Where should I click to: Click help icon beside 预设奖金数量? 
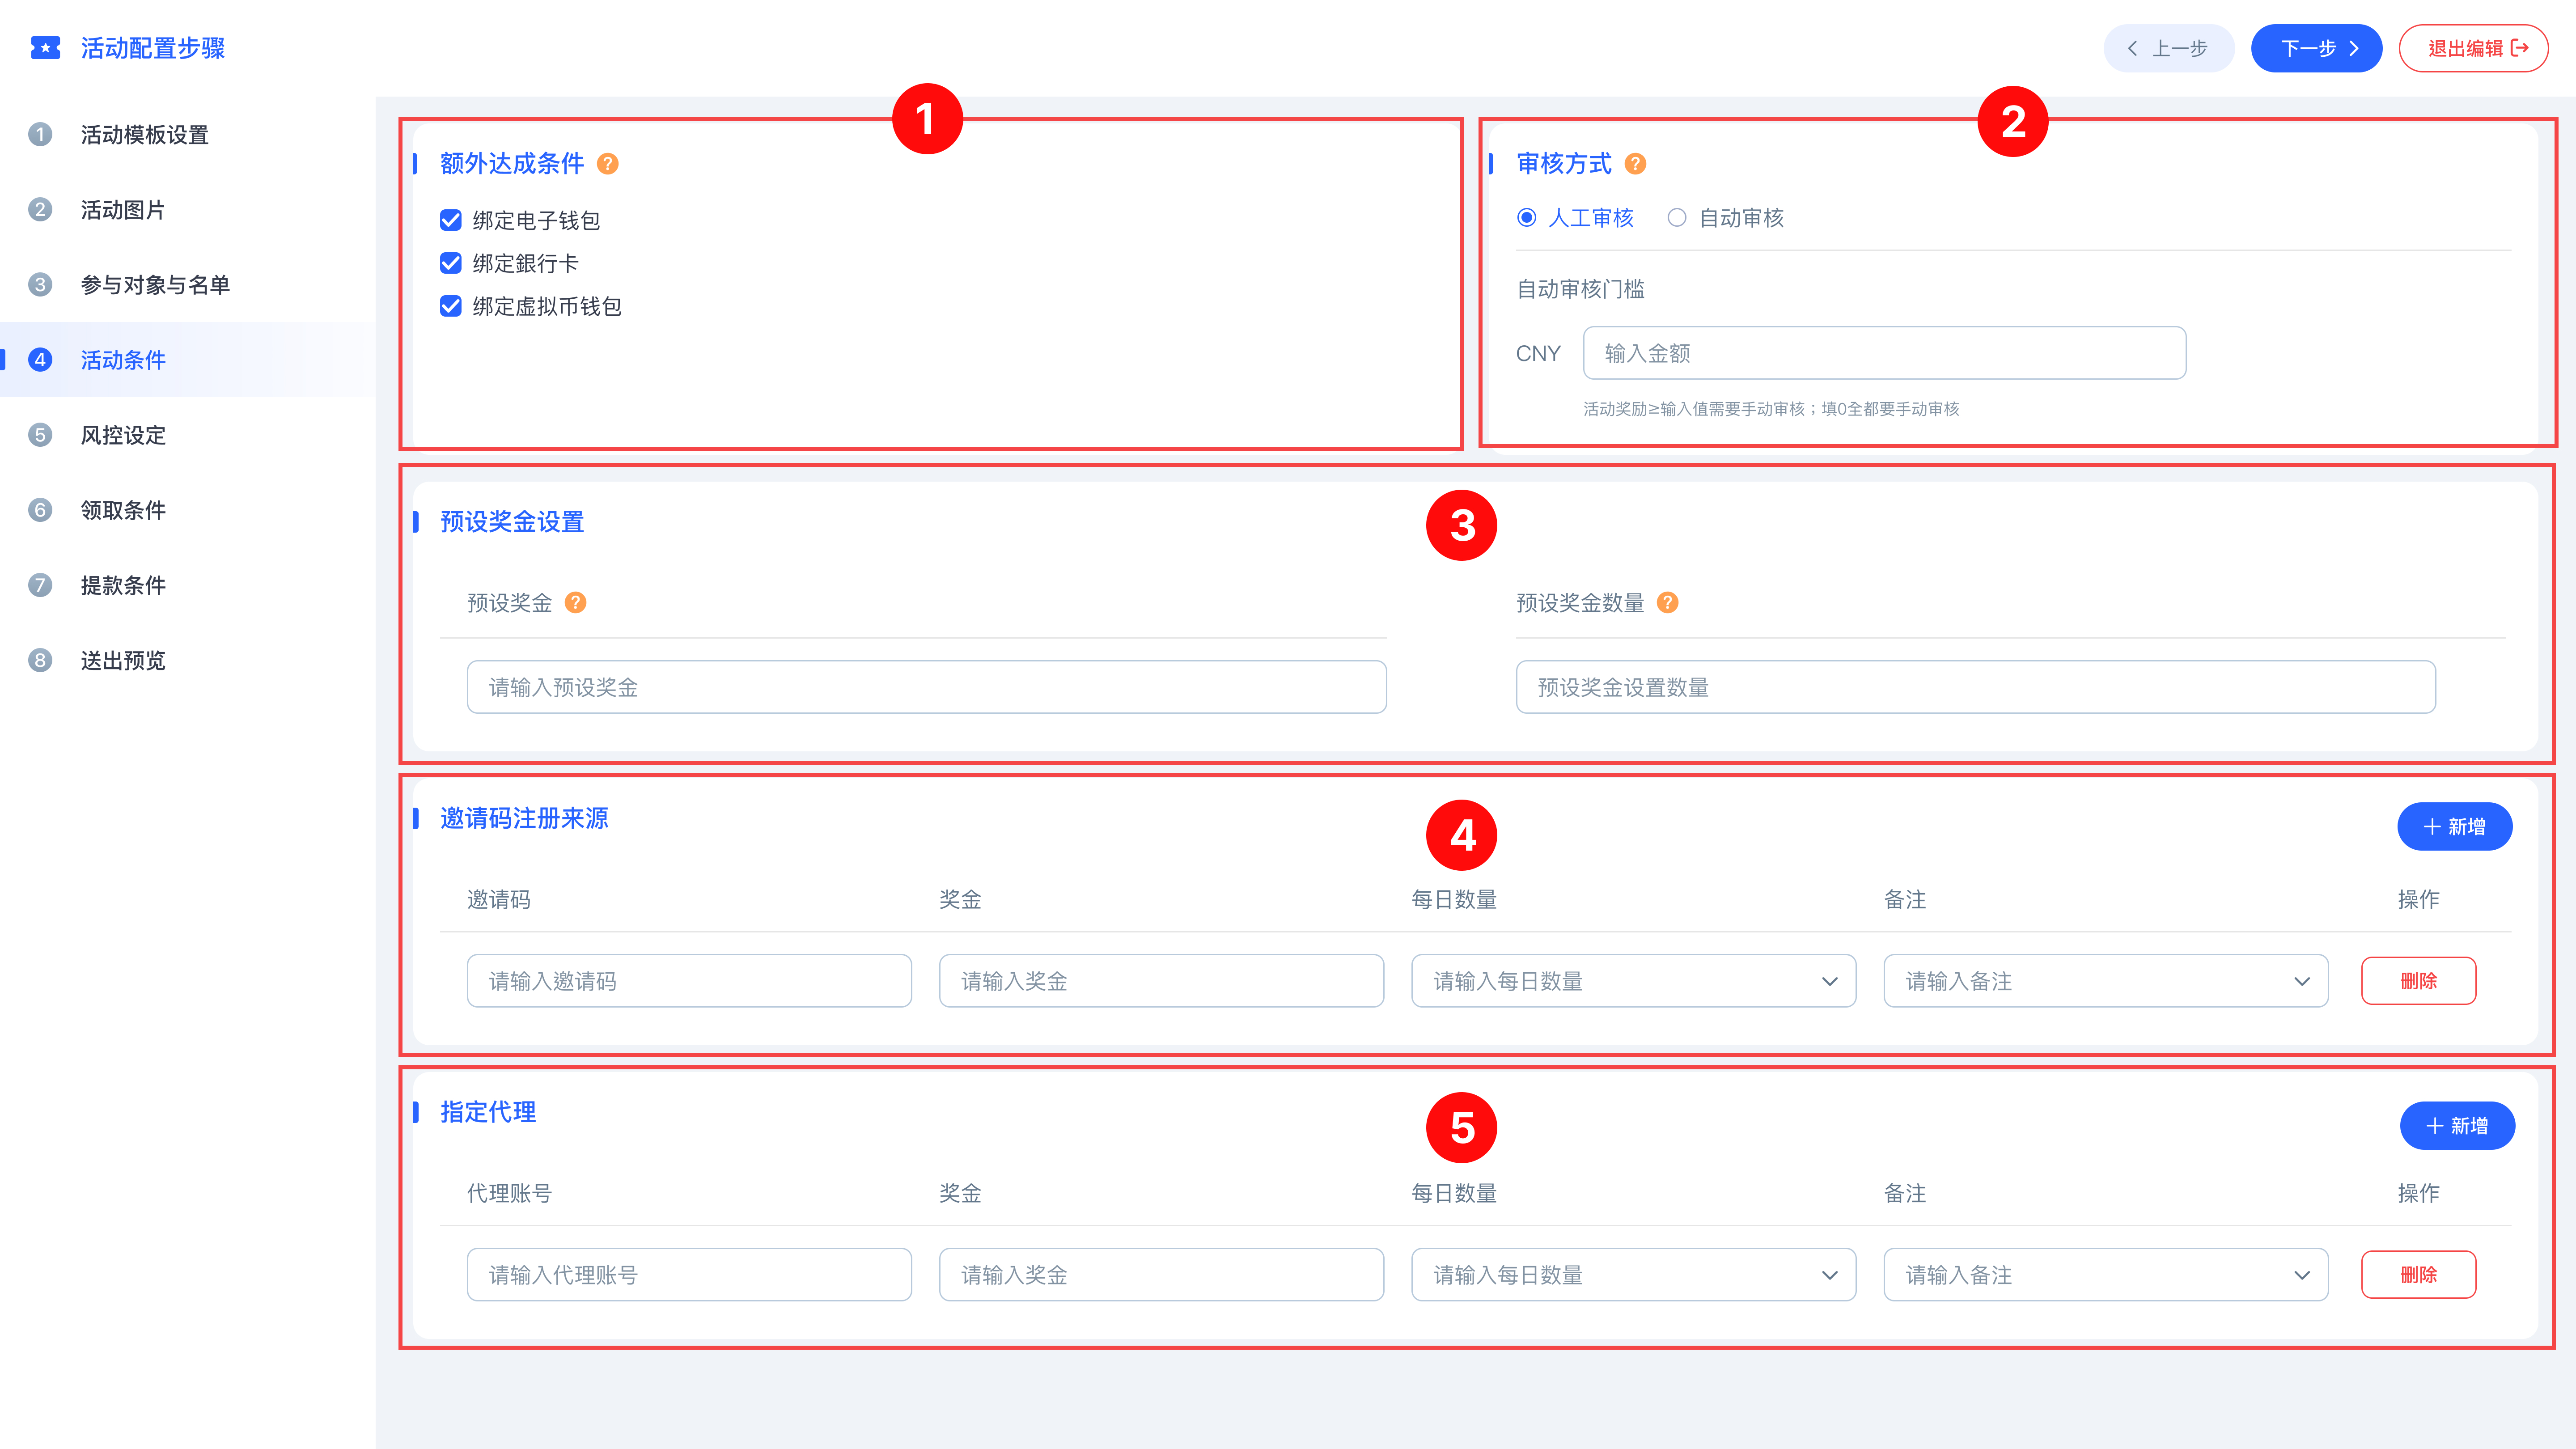(1667, 603)
